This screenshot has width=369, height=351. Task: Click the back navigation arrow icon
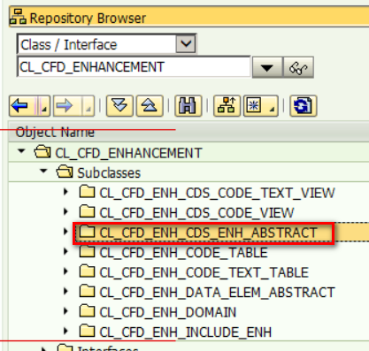pos(20,105)
